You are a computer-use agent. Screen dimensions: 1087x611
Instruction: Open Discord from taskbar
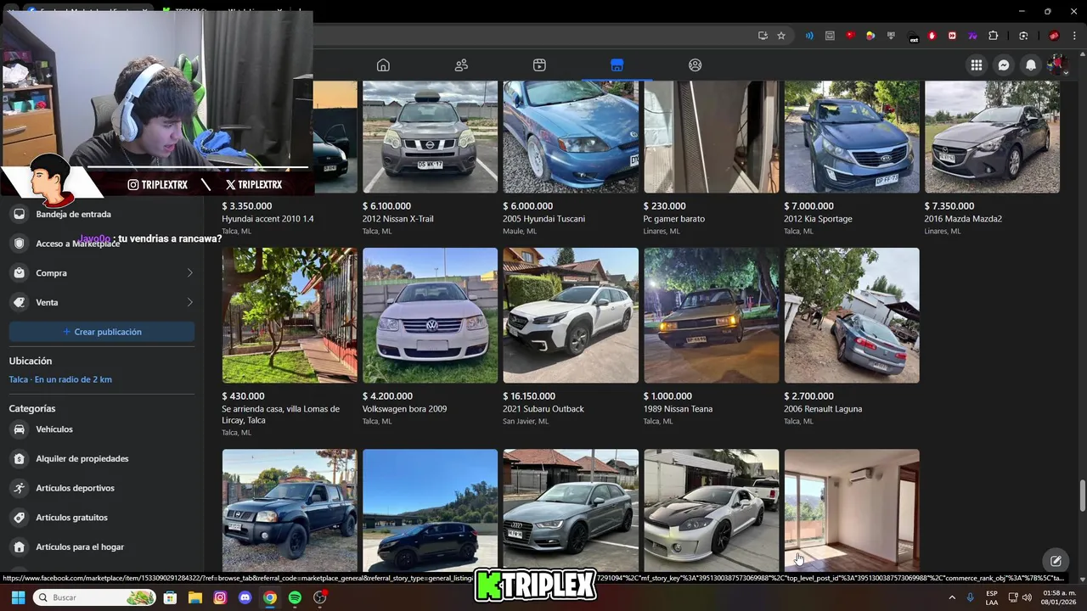point(245,597)
